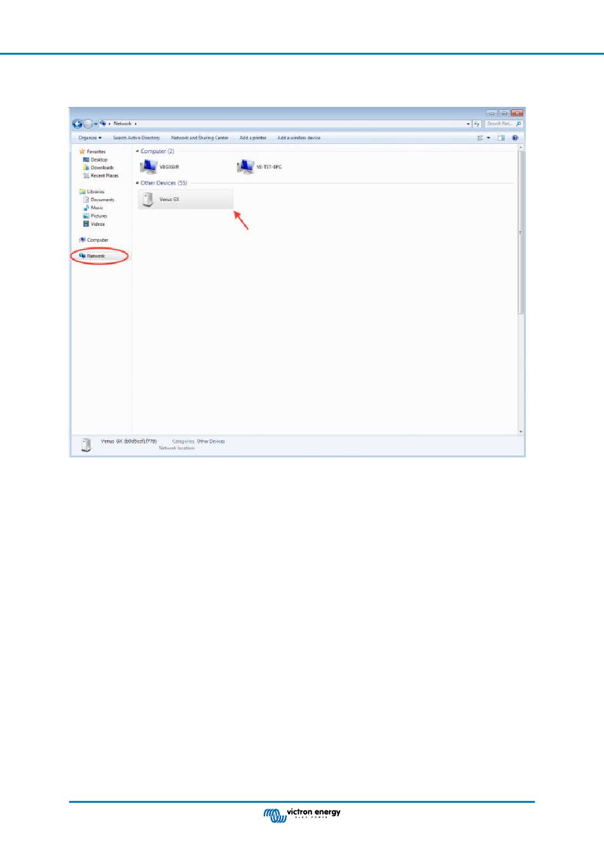Click the Venus GX device icon

pyautogui.click(x=148, y=200)
